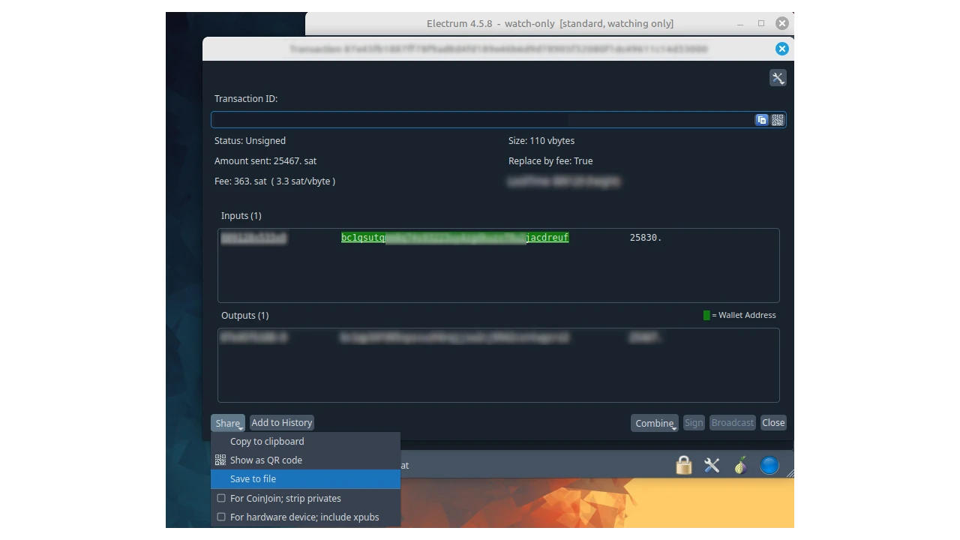Click the padlock icon in status bar
The image size is (960, 540).
point(683,466)
